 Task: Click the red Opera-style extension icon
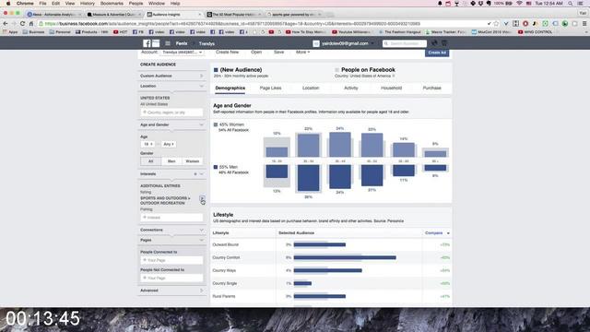[x=525, y=23]
